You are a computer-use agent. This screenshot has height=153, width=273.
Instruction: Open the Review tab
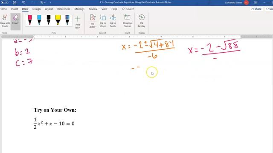[x=93, y=9]
